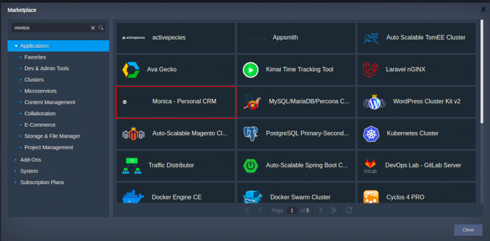Click the Spring Boot green power icon
490x241 pixels.
pos(251,166)
